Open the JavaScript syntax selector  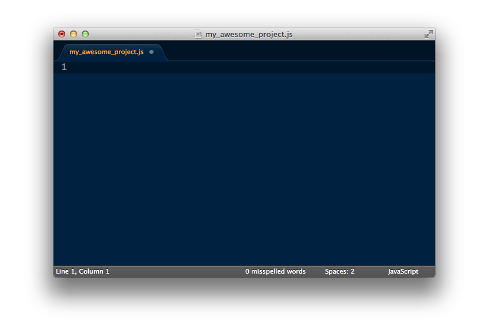[x=403, y=271]
